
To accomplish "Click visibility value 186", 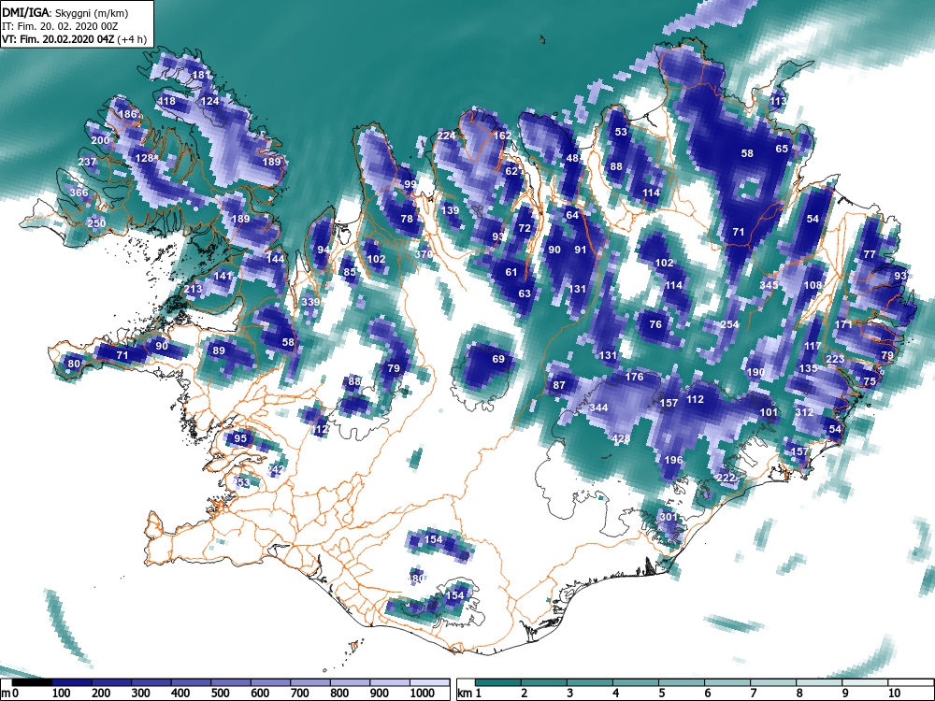I will (x=128, y=114).
